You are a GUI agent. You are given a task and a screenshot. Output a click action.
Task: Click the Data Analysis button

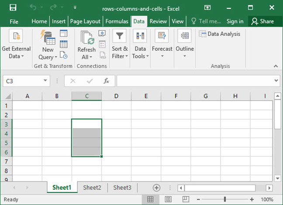pos(220,34)
